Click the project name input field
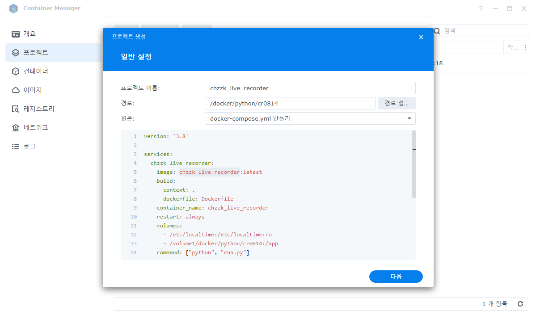 coord(310,88)
